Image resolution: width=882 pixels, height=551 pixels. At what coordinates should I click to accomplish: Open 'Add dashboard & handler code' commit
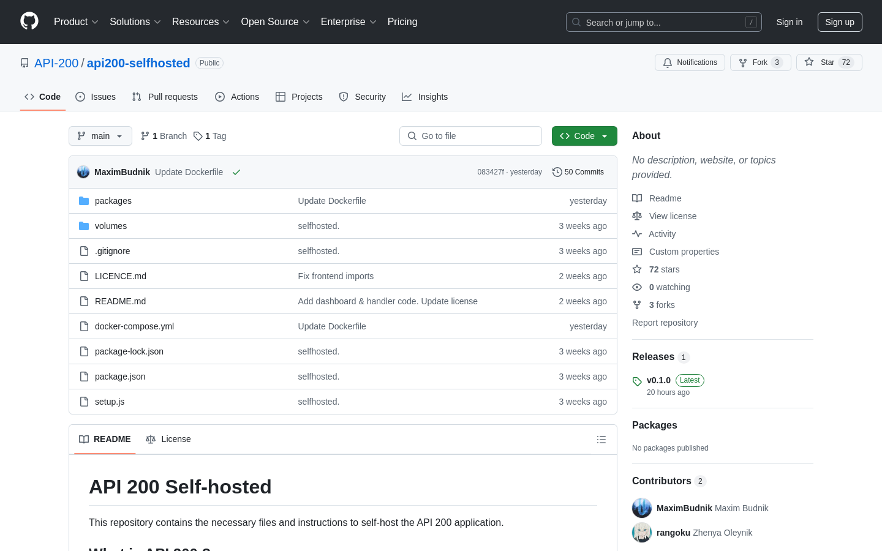point(388,301)
